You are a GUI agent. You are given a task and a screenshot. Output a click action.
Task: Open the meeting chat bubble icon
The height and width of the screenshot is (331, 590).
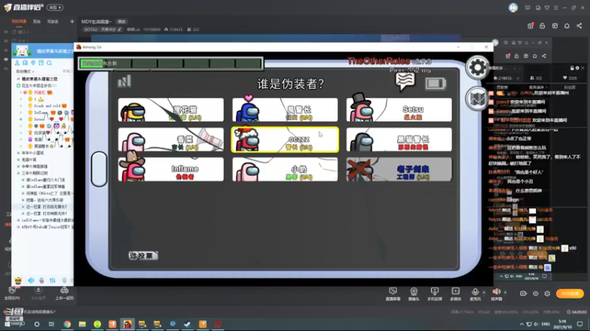pos(405,81)
